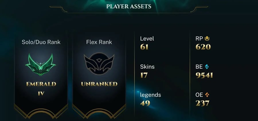258x121 pixels.
Task: Click the Emerald rank emblem icon
Action: coord(41,65)
